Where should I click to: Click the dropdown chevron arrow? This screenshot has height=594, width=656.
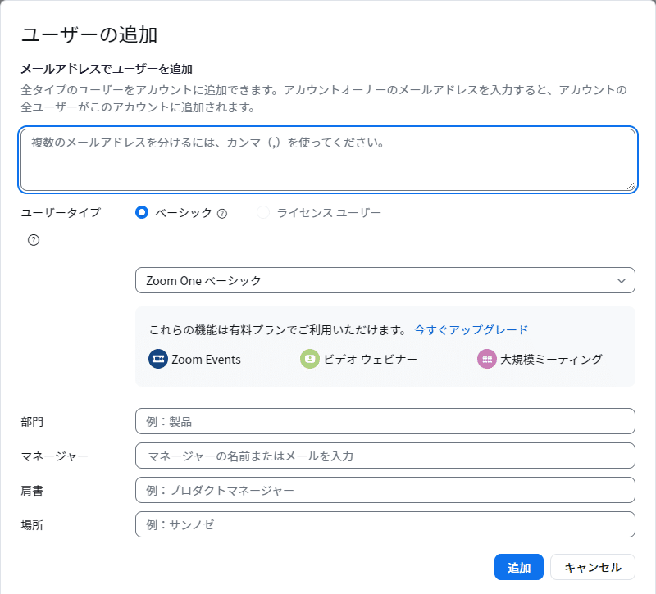coord(621,280)
